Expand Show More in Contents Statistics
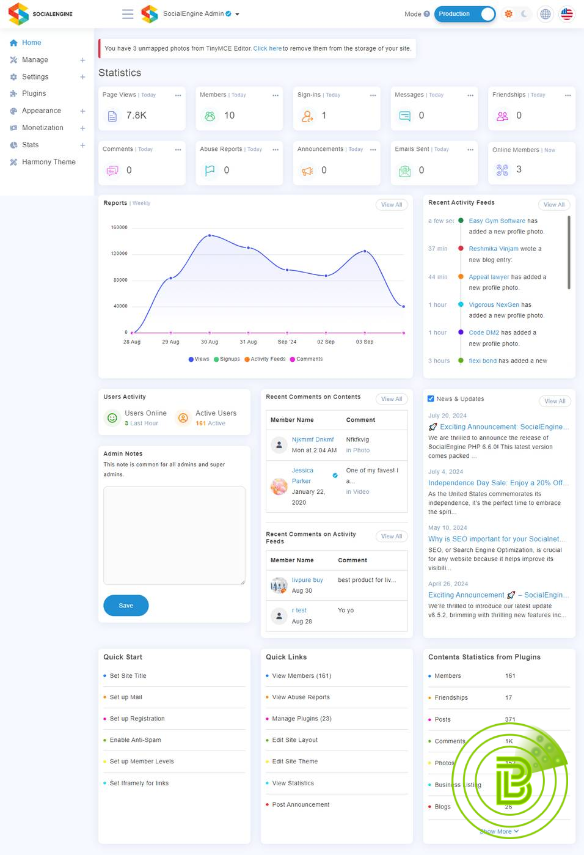584x855 pixels. tap(499, 831)
